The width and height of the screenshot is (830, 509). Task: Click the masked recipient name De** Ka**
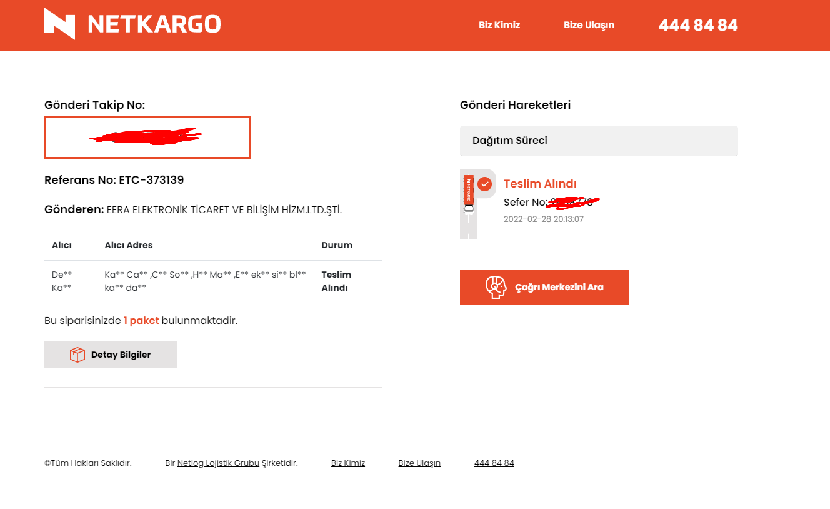[x=62, y=281]
